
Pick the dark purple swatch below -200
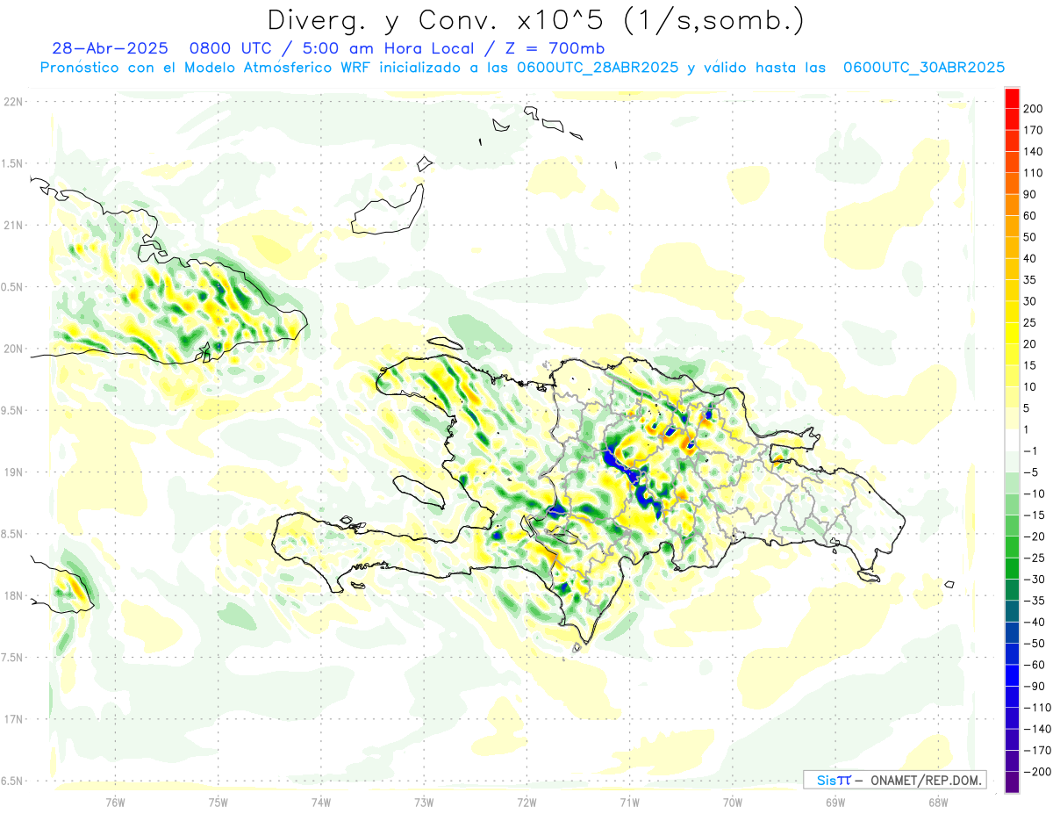tap(1012, 782)
